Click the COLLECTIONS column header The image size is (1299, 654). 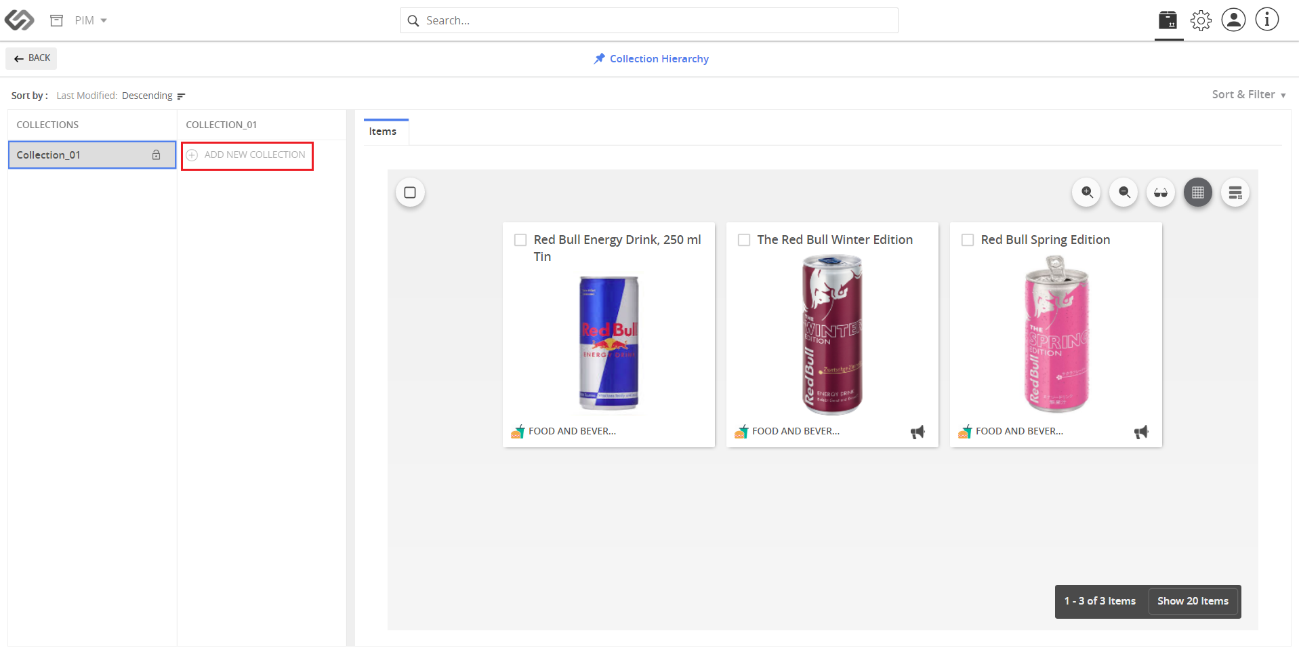(47, 125)
